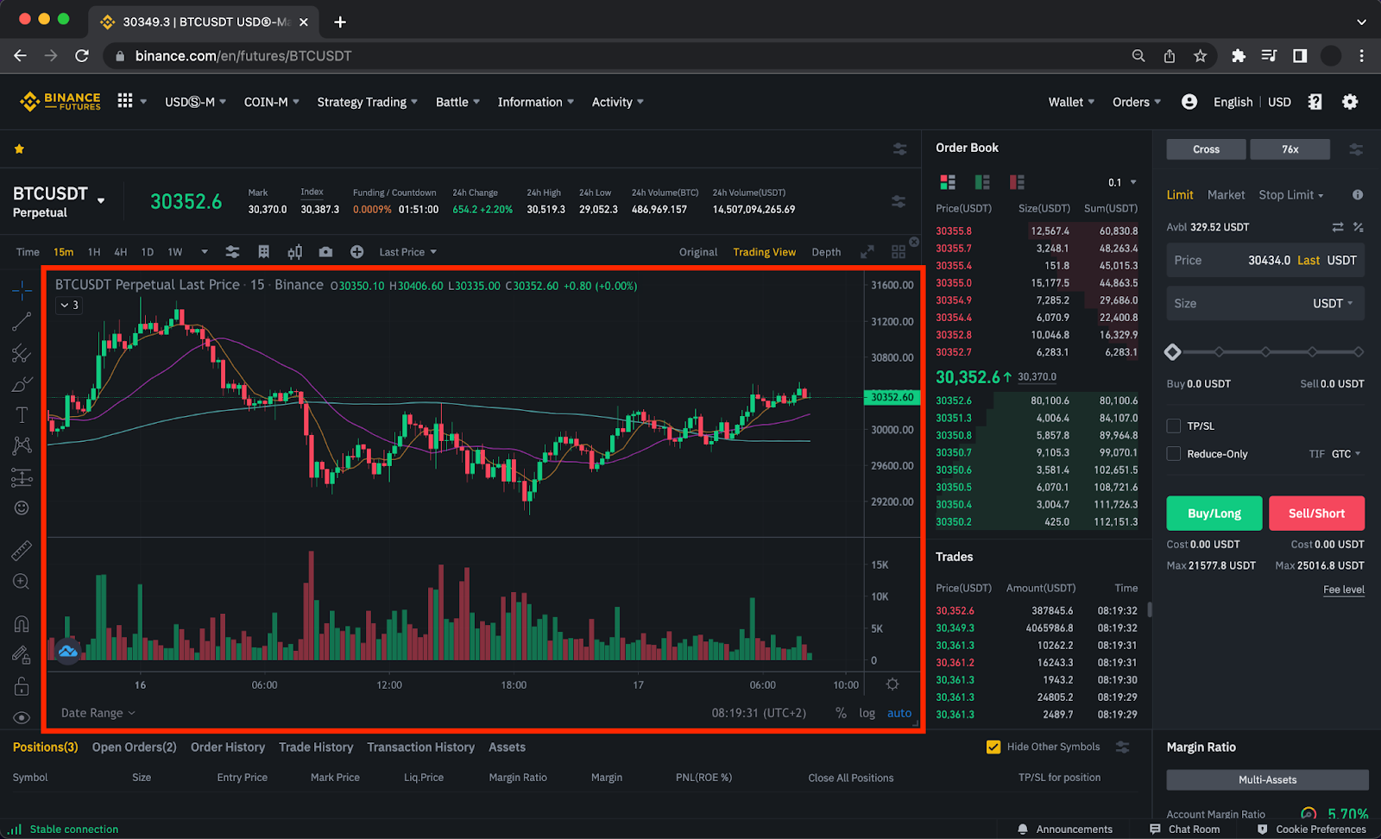The height and width of the screenshot is (839, 1381).
Task: Select combined order book view
Action: click(x=948, y=182)
